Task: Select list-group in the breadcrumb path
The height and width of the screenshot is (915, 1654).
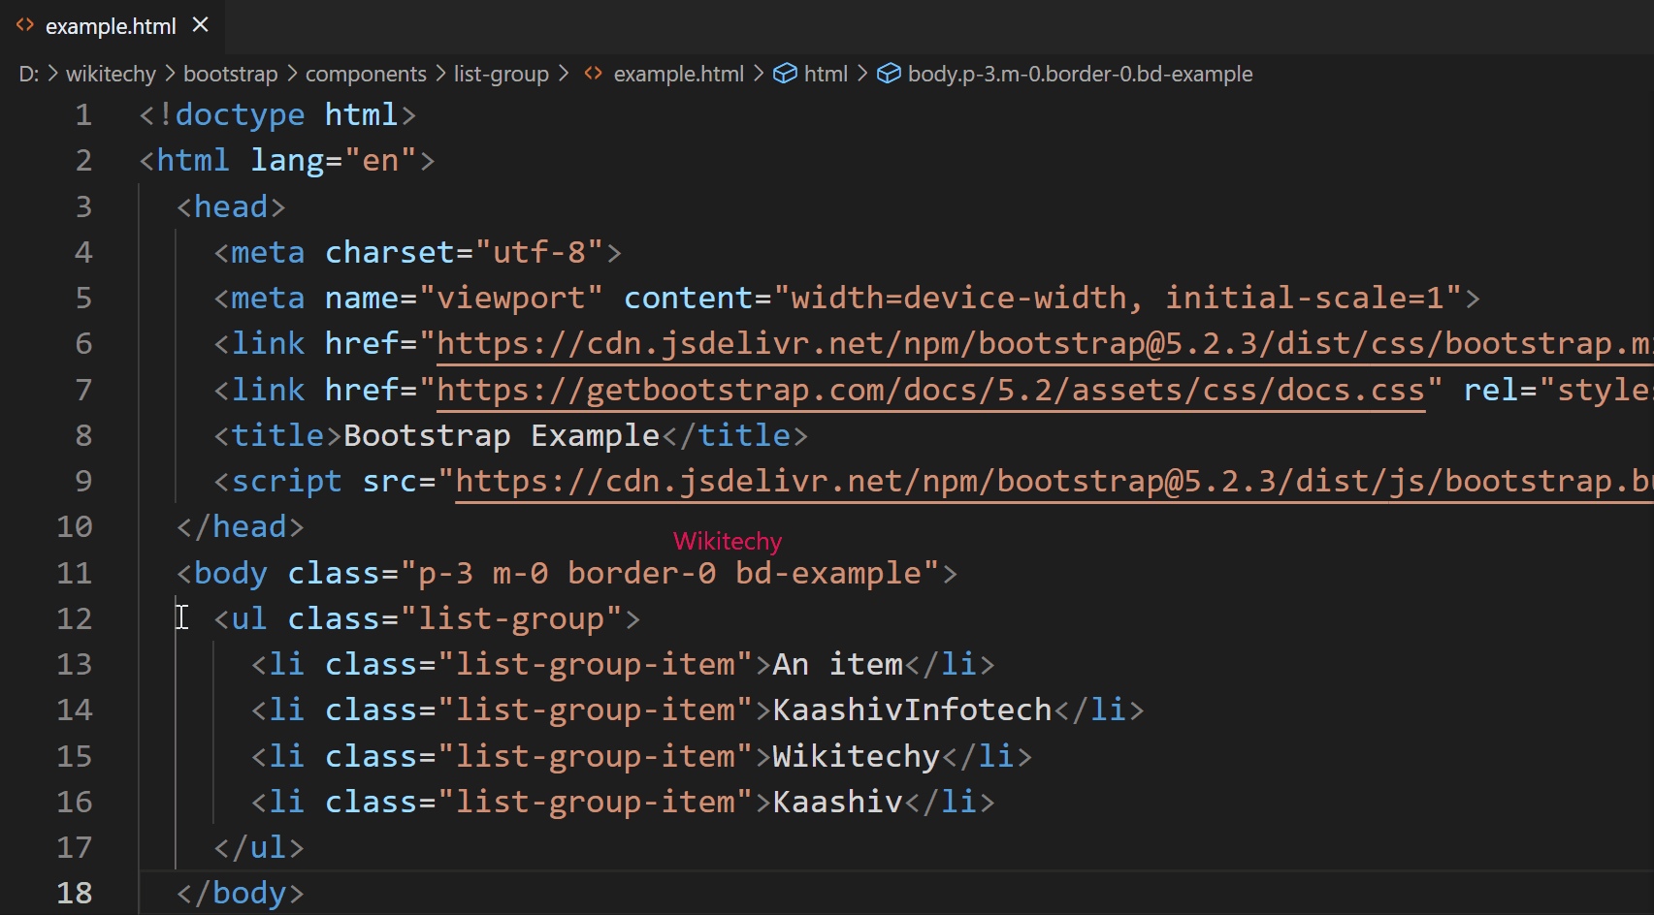Action: tap(501, 74)
